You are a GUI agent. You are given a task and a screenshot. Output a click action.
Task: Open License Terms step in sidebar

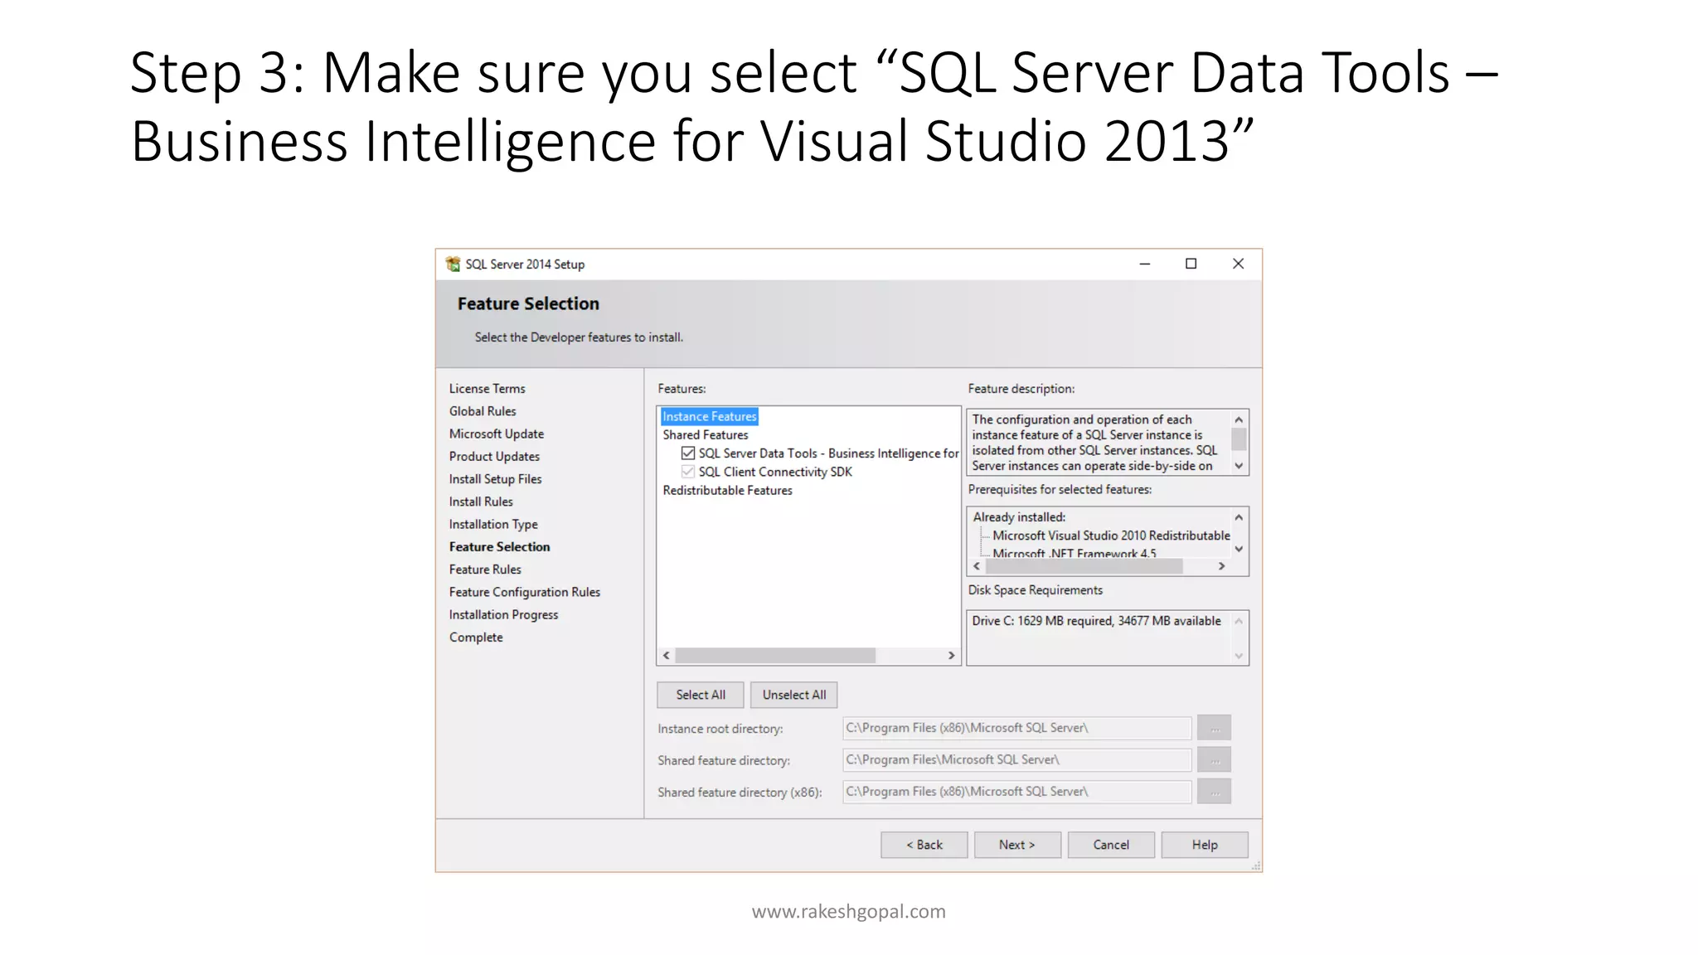point(487,388)
